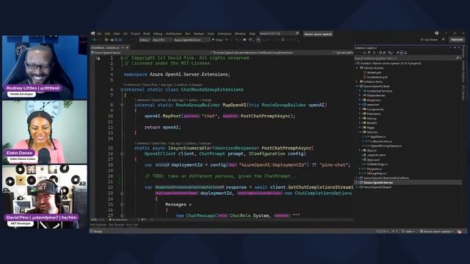Image resolution: width=470 pixels, height=264 pixels.
Task: Click the Solution Explorer search field
Action: (405, 59)
